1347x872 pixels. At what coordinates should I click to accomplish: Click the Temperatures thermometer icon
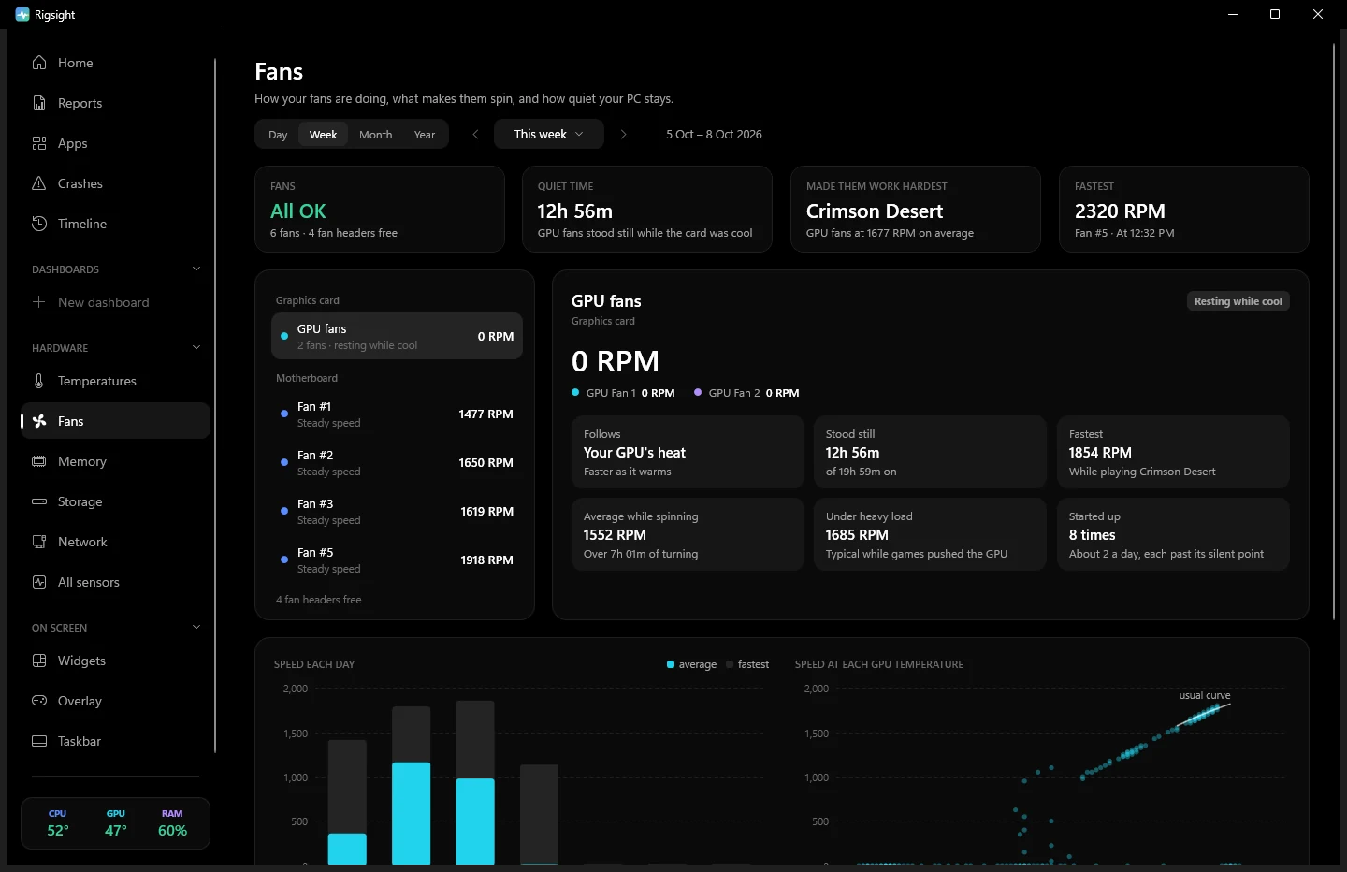click(39, 381)
